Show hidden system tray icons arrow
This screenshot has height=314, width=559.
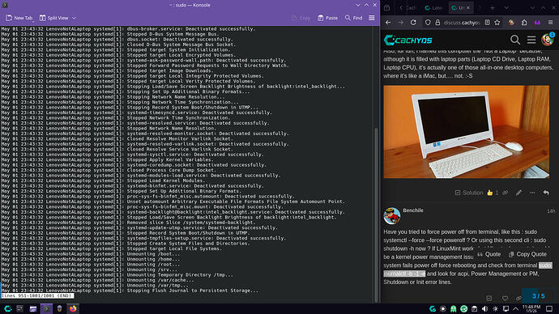[516, 309]
